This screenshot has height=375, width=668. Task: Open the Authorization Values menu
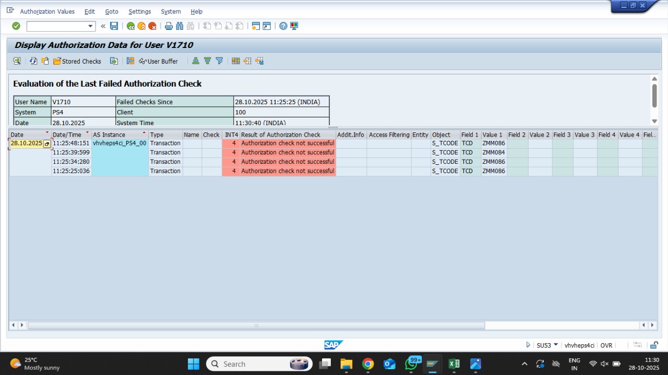pos(47,11)
